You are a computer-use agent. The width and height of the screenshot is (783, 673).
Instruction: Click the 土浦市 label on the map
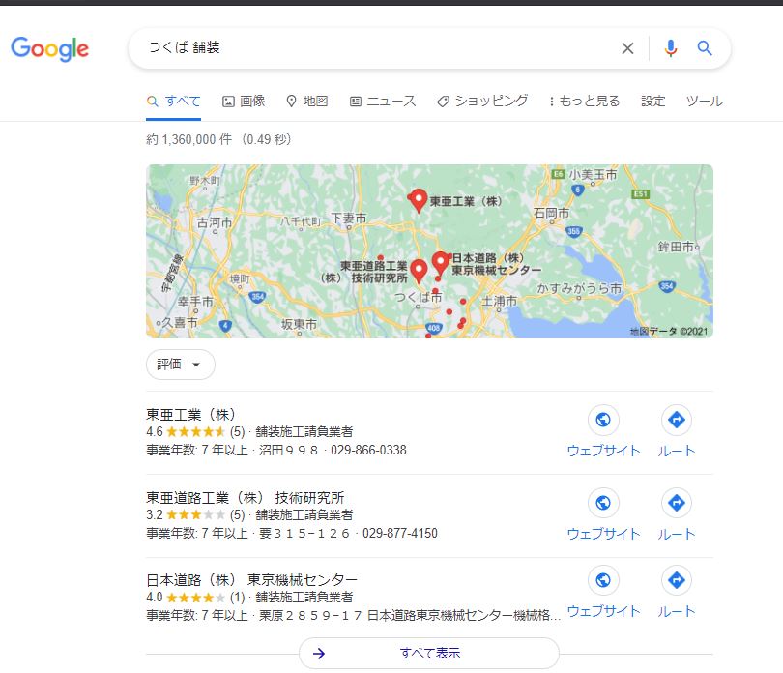click(499, 302)
